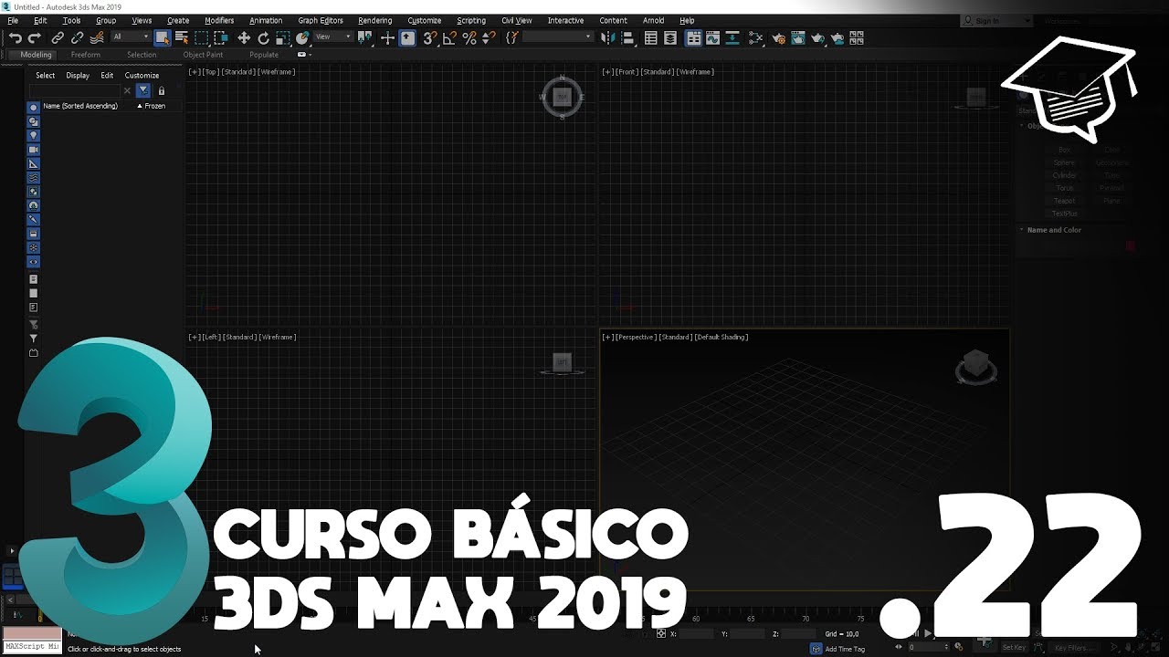The height and width of the screenshot is (657, 1169).
Task: Open the Front viewport Wireframe label menu
Action: tap(696, 72)
